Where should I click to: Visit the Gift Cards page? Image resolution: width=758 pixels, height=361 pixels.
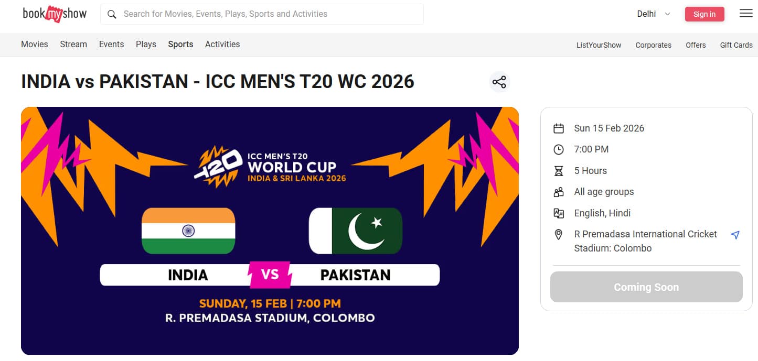(736, 45)
